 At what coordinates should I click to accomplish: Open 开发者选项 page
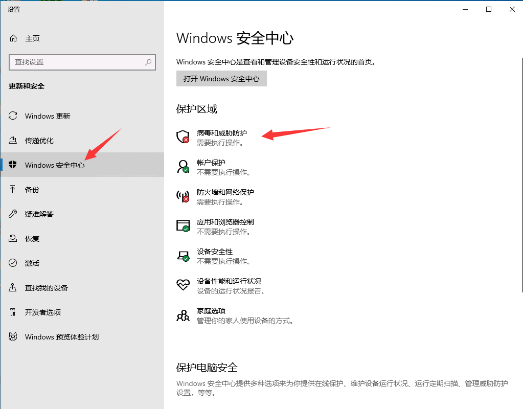pos(82,312)
